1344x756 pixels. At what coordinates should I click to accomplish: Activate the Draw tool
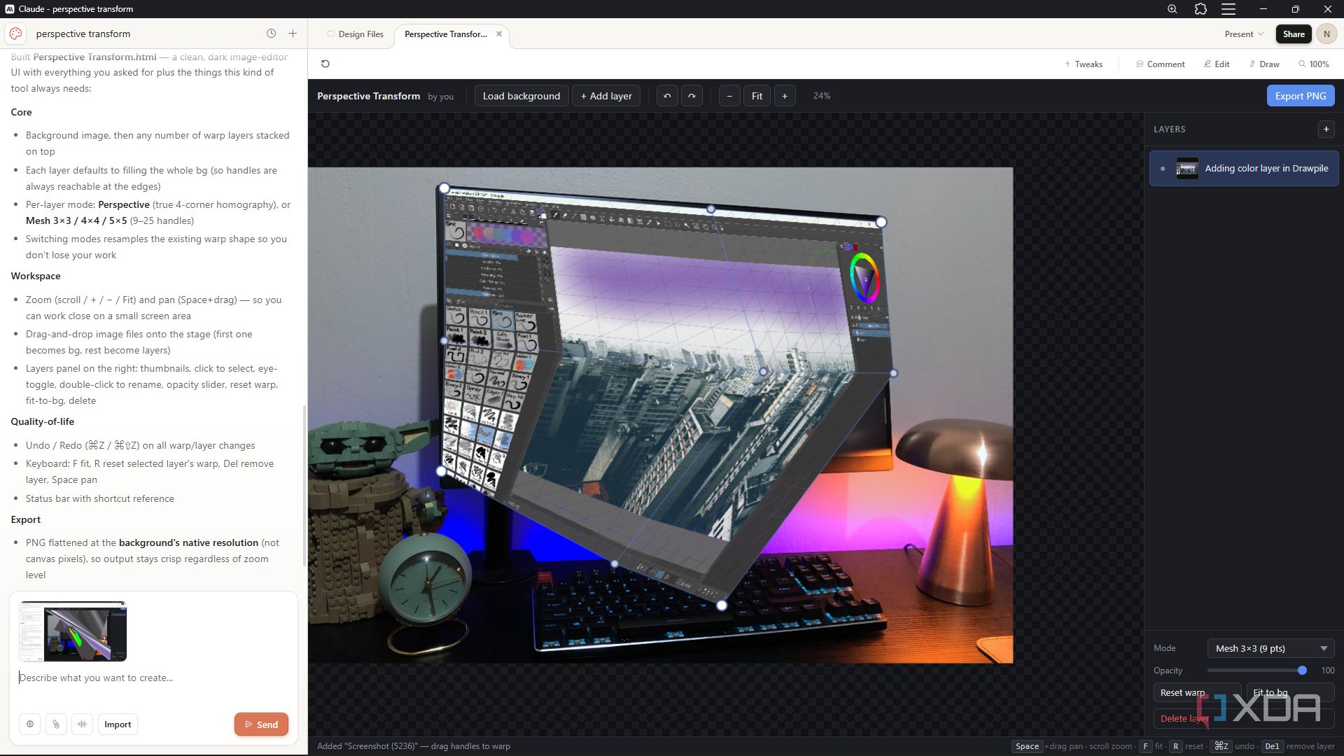tap(1264, 64)
